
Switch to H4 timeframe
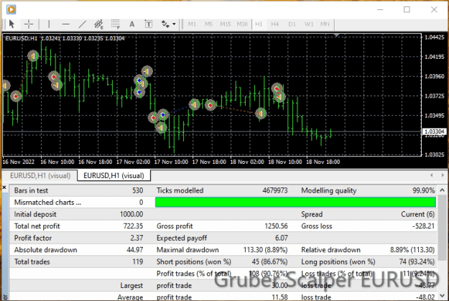coord(275,24)
